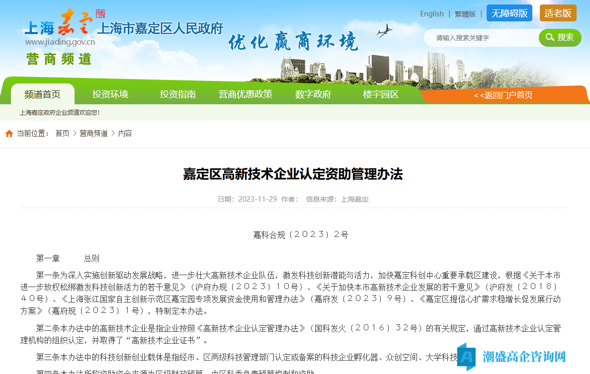
Task: Open the 无障碍版 accessibility version
Action: (x=509, y=13)
